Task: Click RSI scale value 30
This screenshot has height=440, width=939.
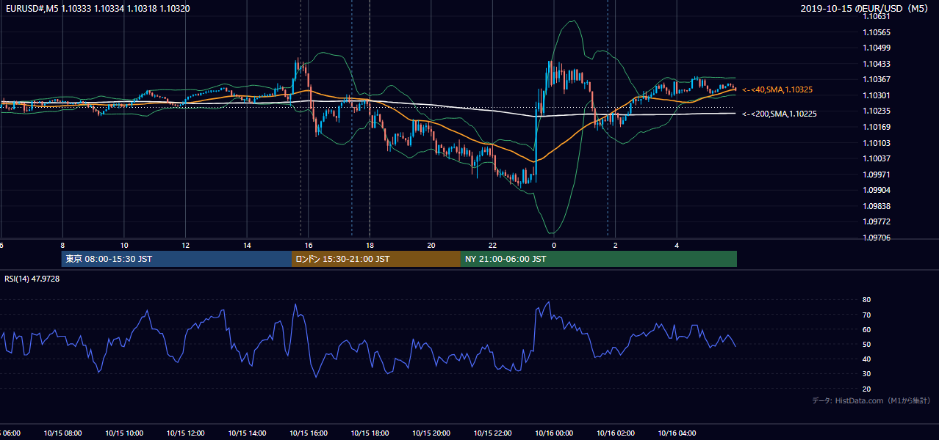Action: point(866,374)
